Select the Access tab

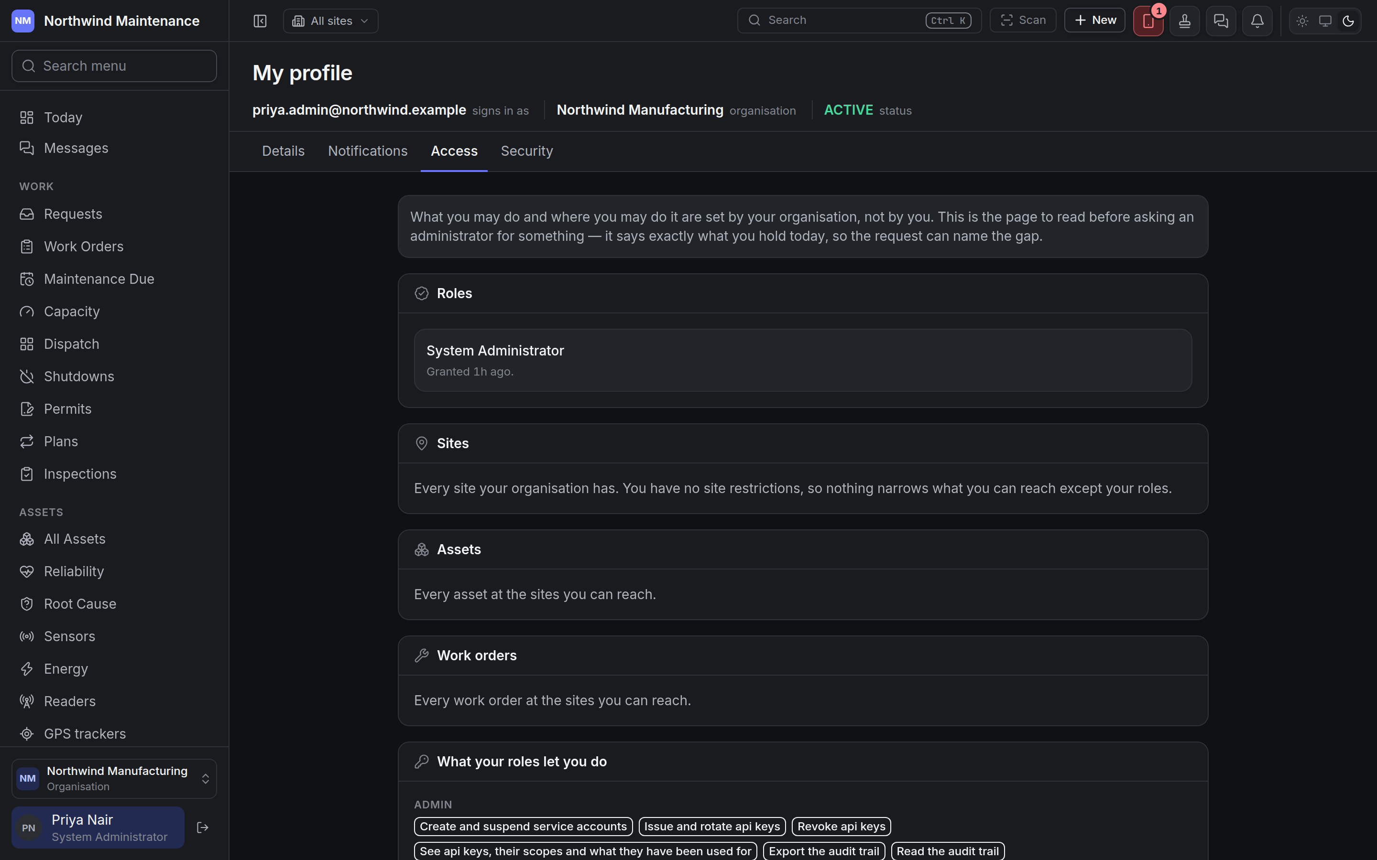(x=454, y=151)
